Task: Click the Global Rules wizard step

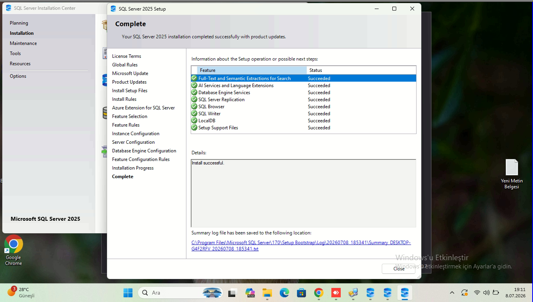Action: click(125, 65)
